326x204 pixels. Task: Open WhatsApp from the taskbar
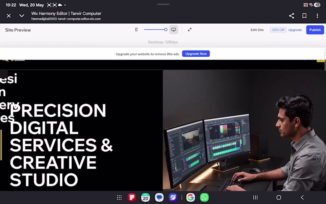click(204, 197)
